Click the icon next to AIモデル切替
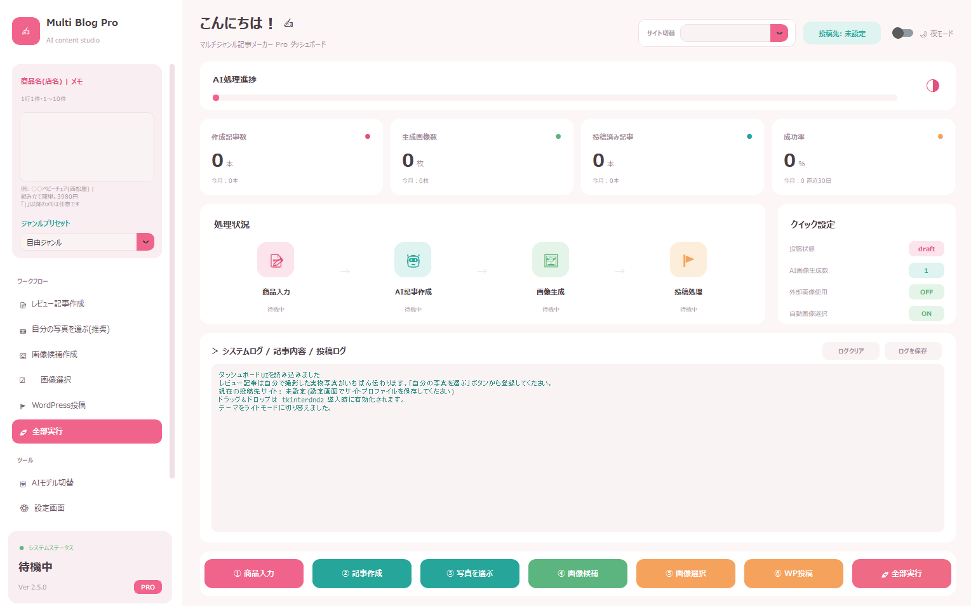Image resolution: width=971 pixels, height=606 pixels. click(x=23, y=484)
